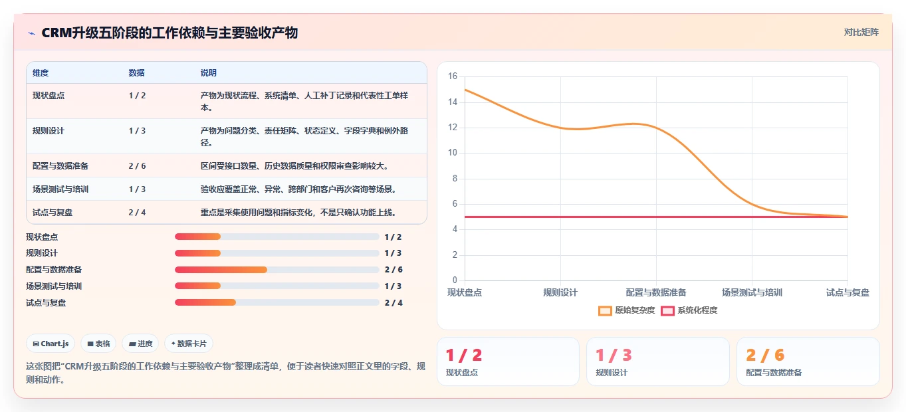
Task: Select the Chart.js tag chip
Action: tap(51, 344)
